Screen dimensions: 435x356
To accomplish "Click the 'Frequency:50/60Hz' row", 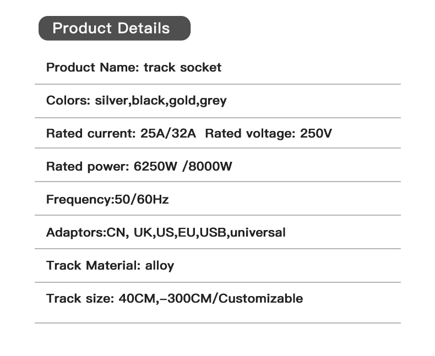I will [x=107, y=200].
